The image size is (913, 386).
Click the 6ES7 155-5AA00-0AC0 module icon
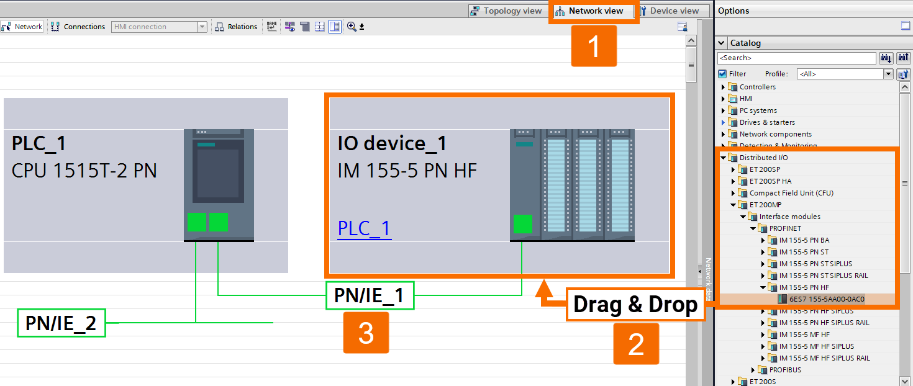(782, 299)
